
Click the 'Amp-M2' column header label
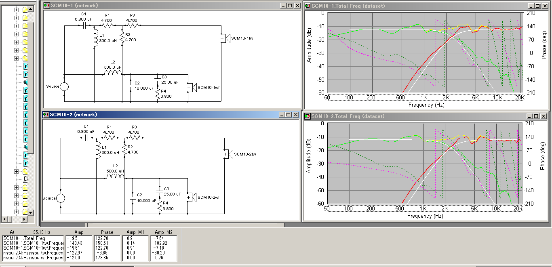point(164,232)
